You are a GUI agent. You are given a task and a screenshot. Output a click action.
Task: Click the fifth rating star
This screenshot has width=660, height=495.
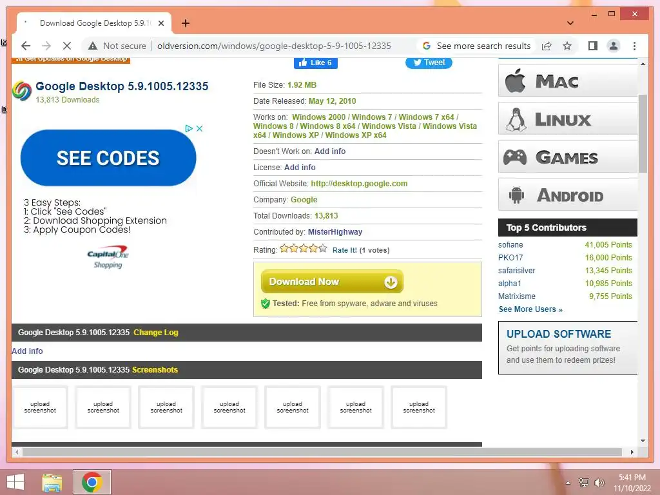pyautogui.click(x=323, y=248)
